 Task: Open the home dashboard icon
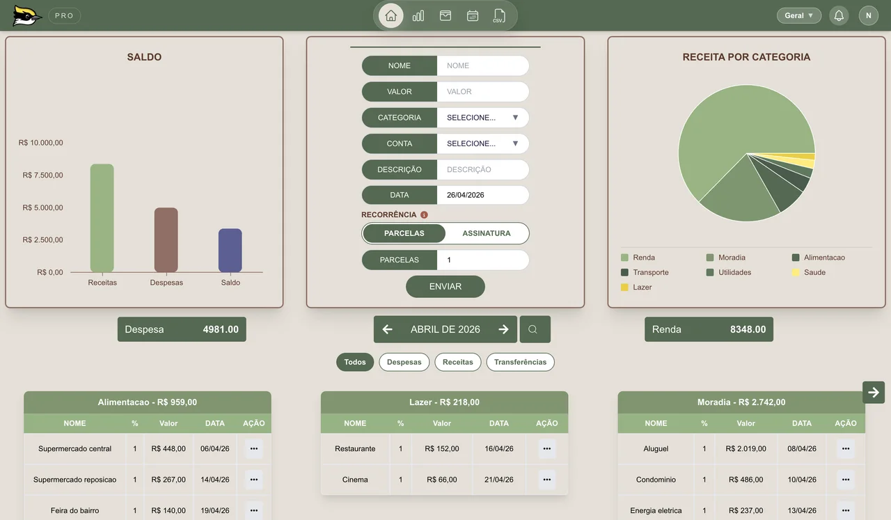pyautogui.click(x=391, y=15)
